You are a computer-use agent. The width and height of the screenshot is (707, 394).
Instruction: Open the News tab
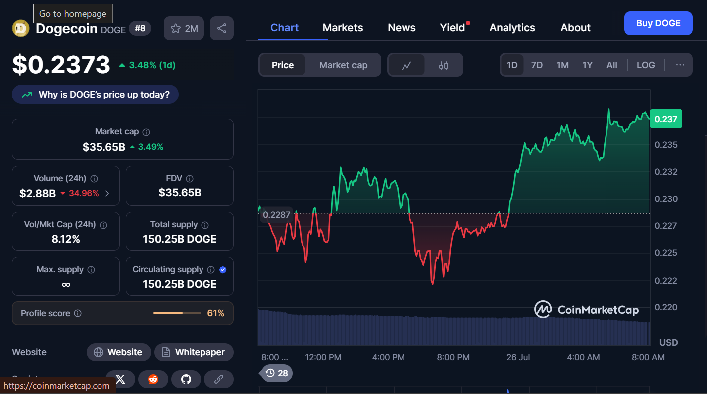(402, 28)
